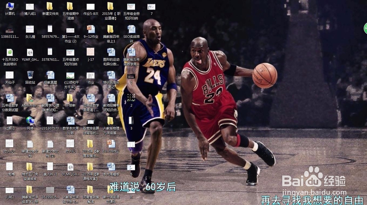Select the 一剪梅 file icon
This screenshot has height=205, width=367.
click(x=10, y=166)
